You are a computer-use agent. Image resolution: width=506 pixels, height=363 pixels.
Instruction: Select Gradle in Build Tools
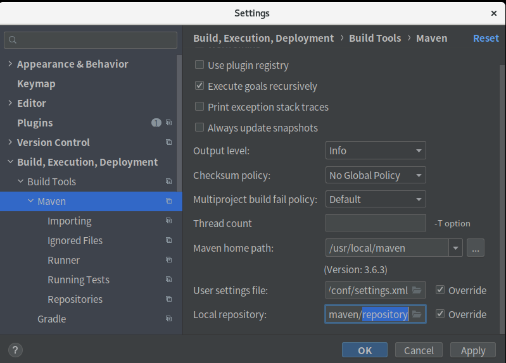pyautogui.click(x=52, y=319)
